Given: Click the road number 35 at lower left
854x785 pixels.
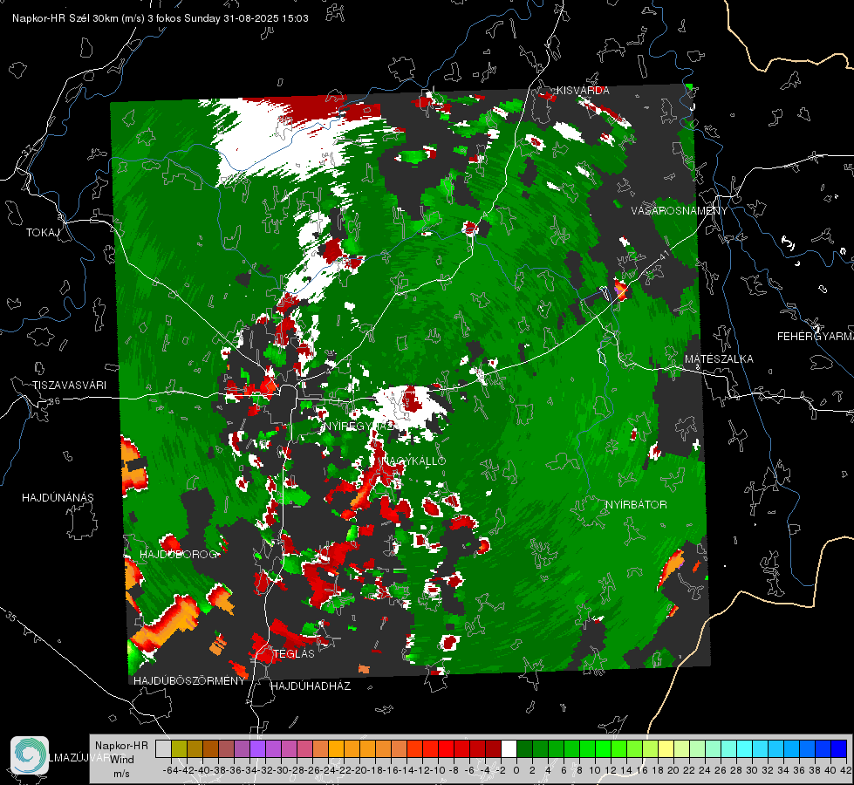Looking at the screenshot, I should click(x=10, y=617).
